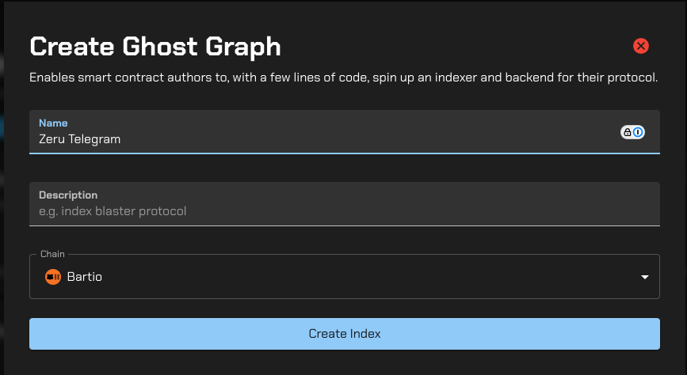Click the blue underline of the Name field
687x375 pixels.
click(344, 153)
